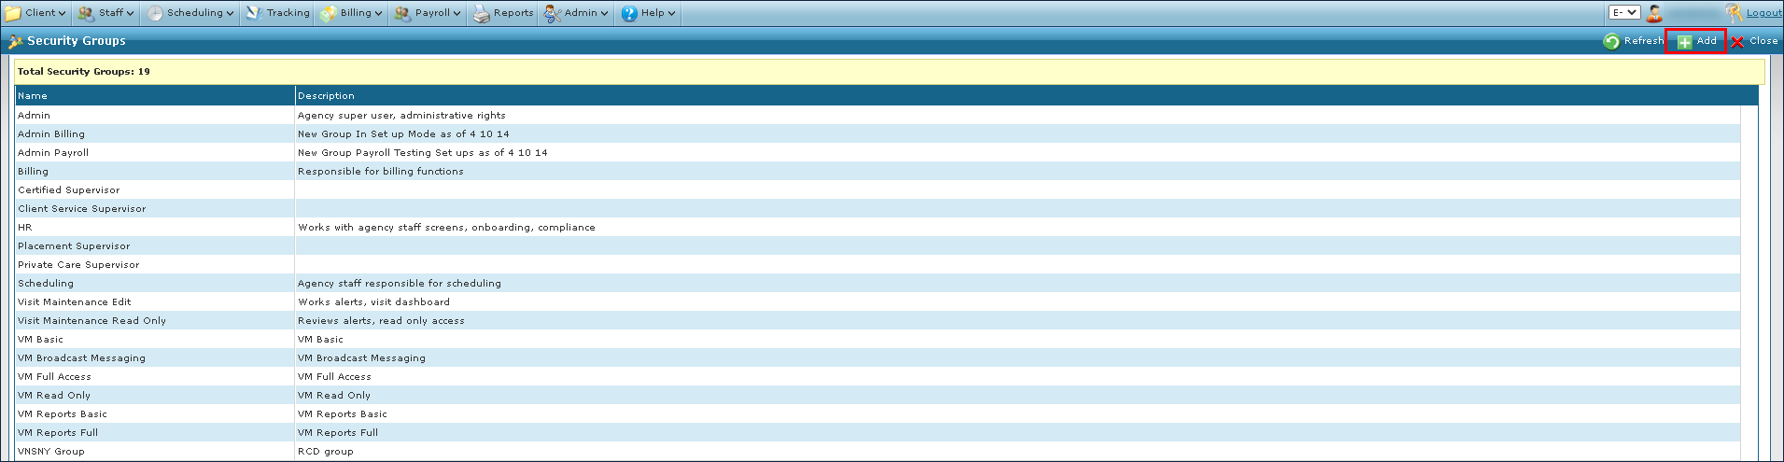The width and height of the screenshot is (1784, 462).
Task: Open the Tracking screen from the toolbar
Action: pos(277,13)
